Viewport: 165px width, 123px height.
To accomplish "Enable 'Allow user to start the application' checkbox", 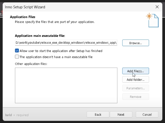I will pos(17,51).
